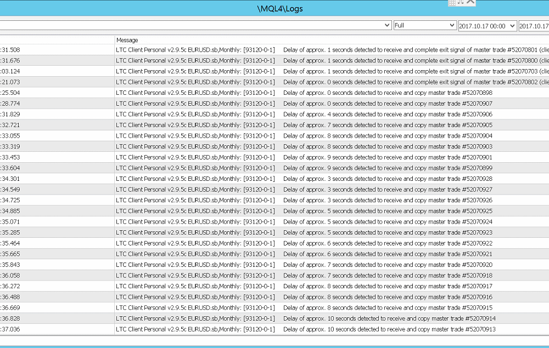Select log entry for master trade #52070904
This screenshot has width=549, height=348.
[x=274, y=135]
